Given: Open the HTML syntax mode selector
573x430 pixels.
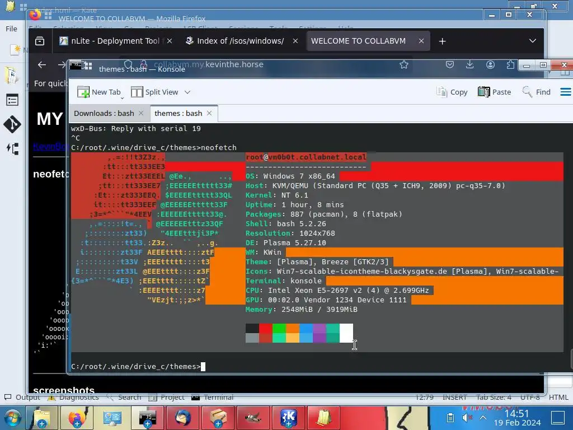Looking at the screenshot, I should point(558,397).
